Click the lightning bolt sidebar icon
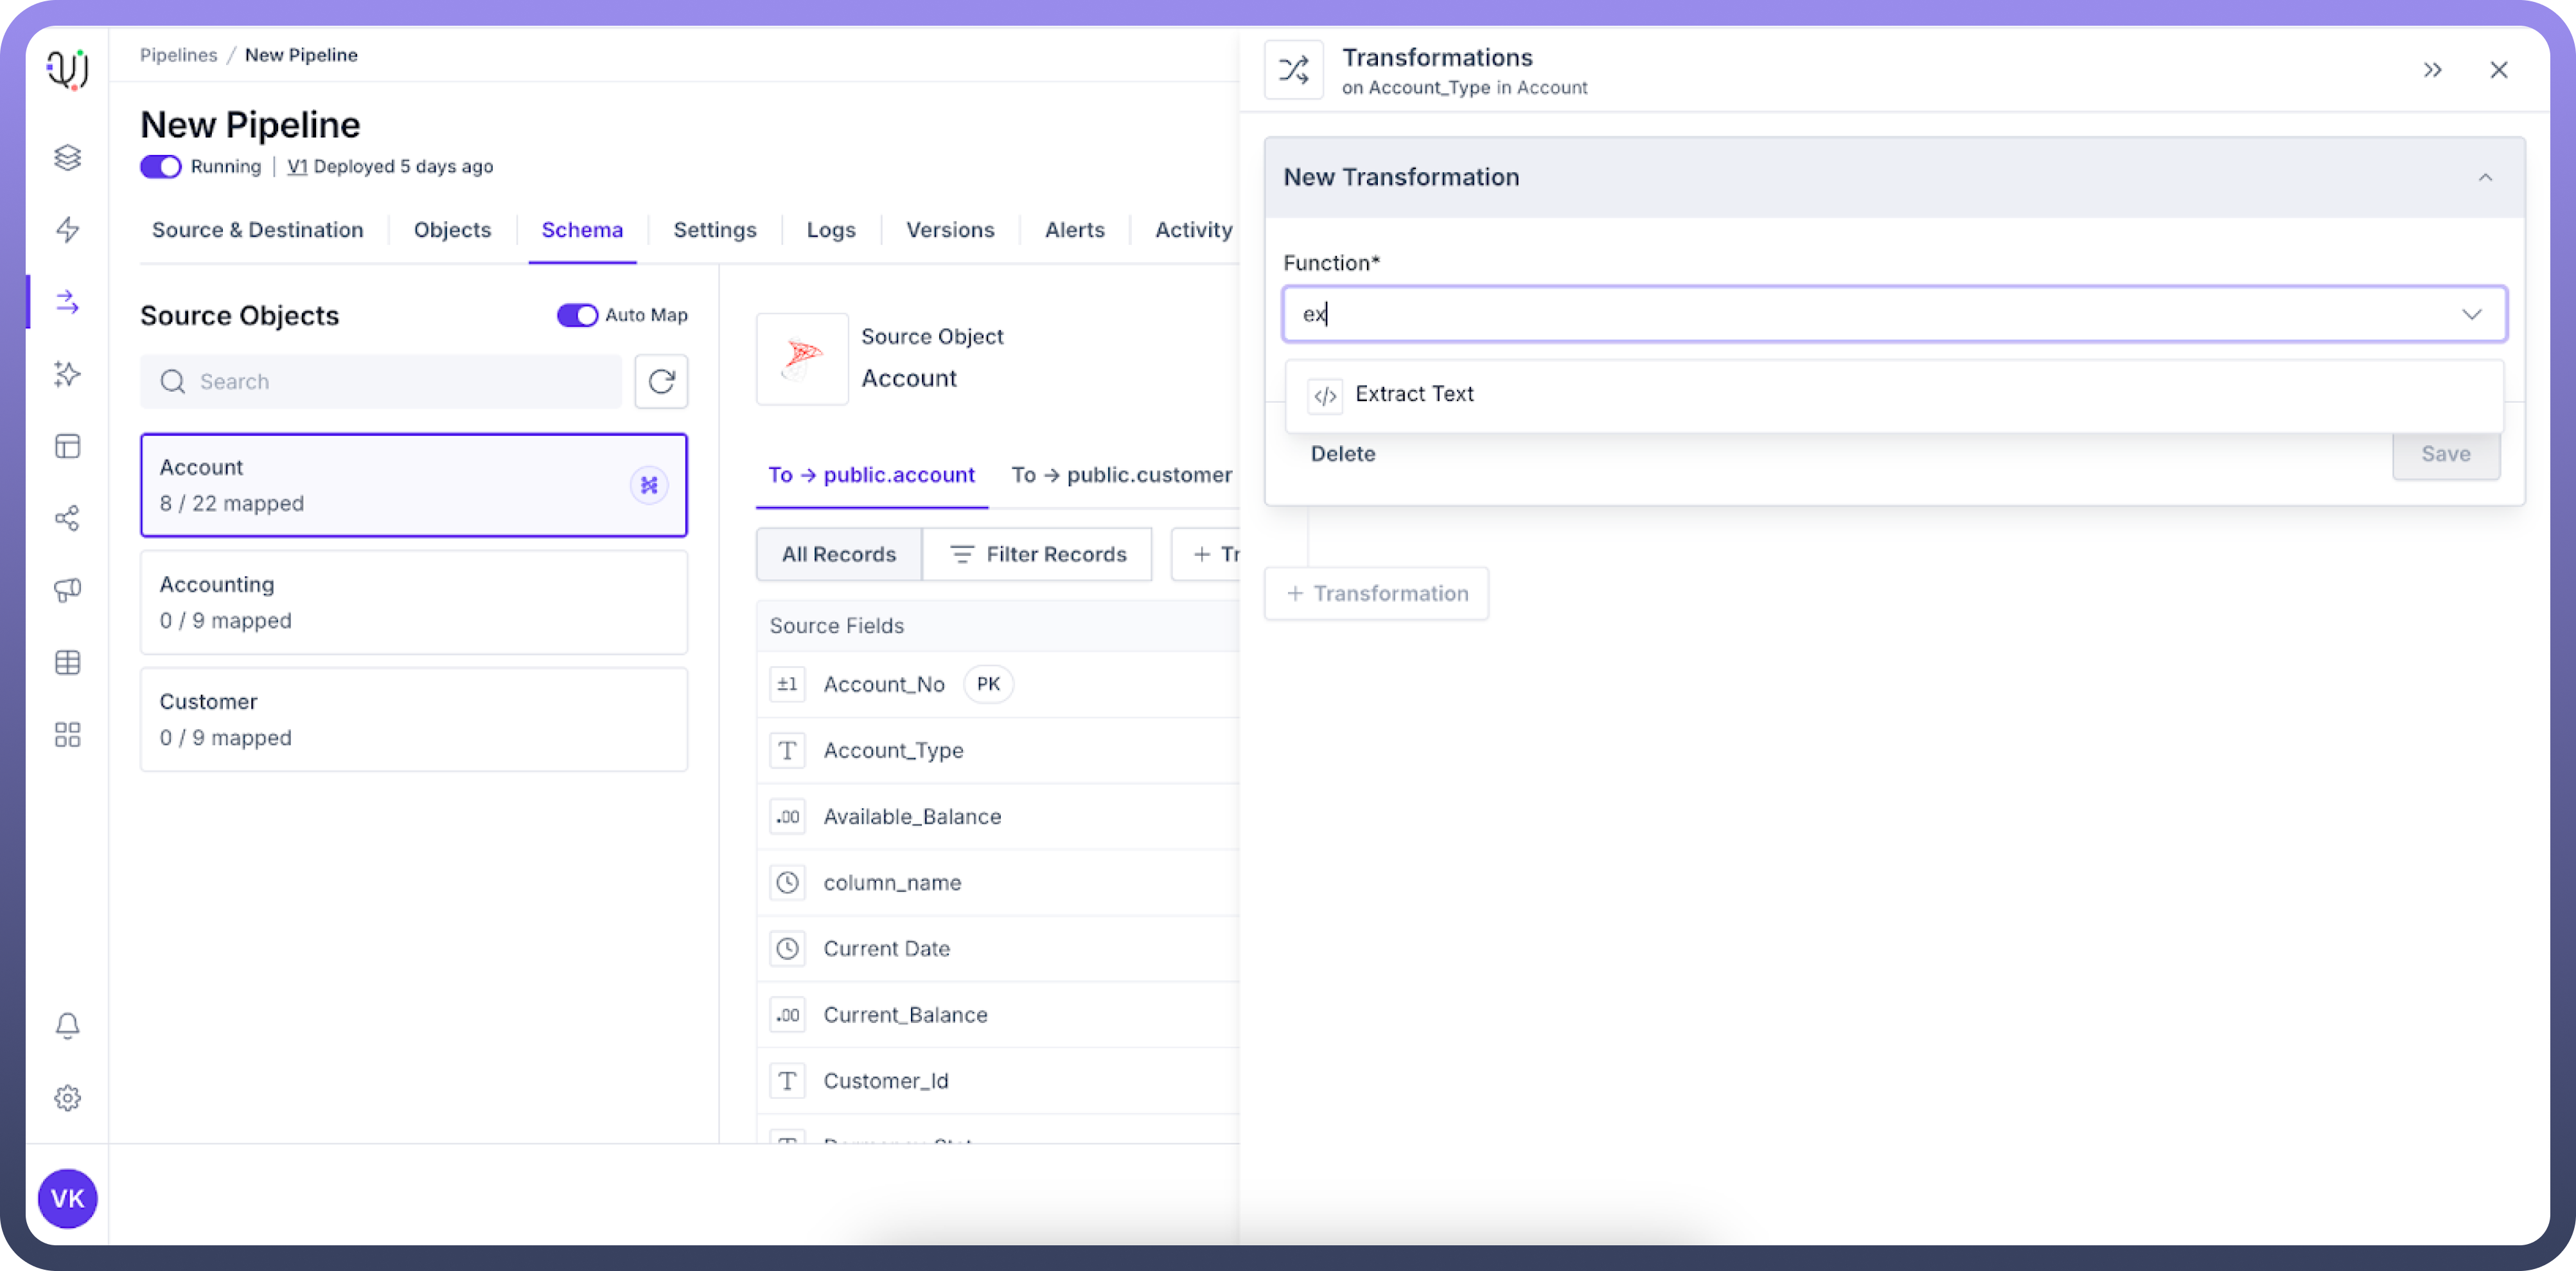 [67, 229]
